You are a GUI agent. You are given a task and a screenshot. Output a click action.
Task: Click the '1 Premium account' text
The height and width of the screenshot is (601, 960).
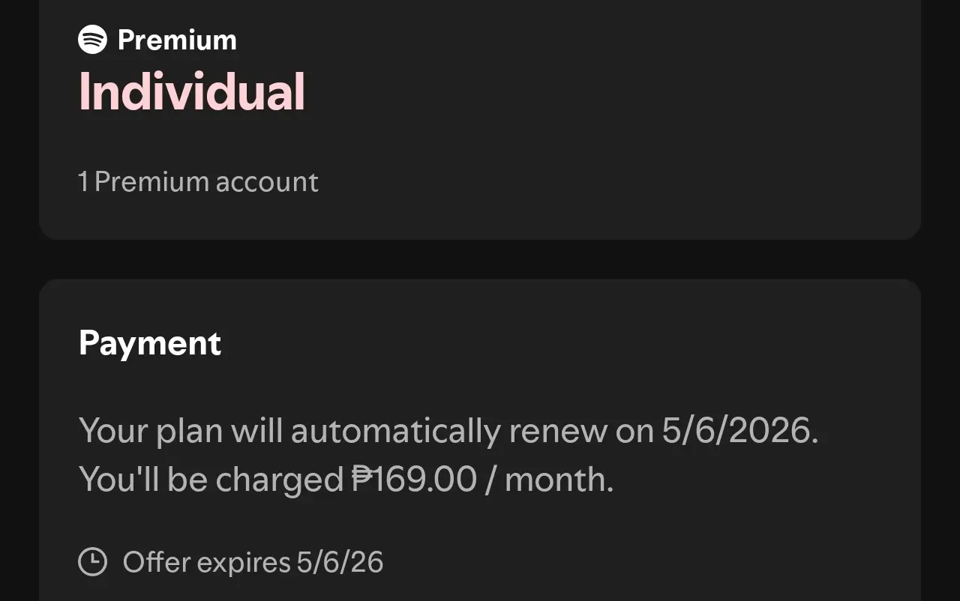198,182
